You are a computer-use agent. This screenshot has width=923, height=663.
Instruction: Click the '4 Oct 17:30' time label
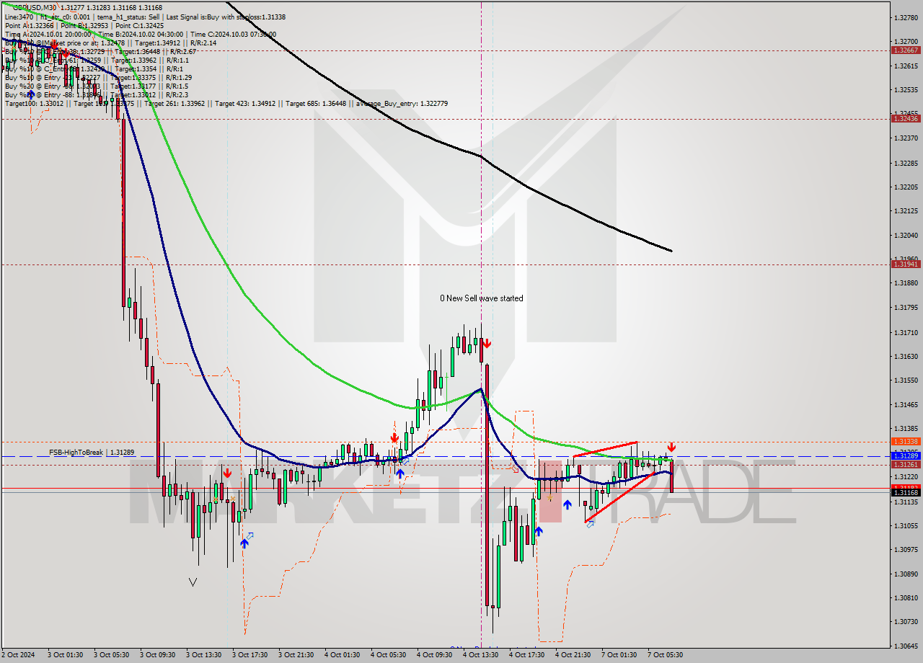(x=527, y=655)
